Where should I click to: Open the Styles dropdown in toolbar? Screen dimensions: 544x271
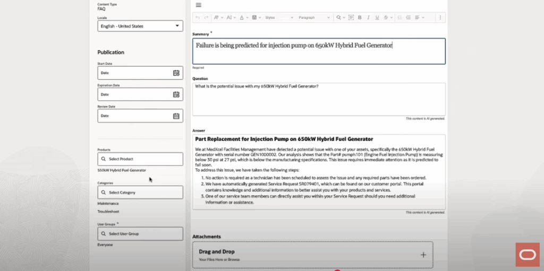click(278, 18)
